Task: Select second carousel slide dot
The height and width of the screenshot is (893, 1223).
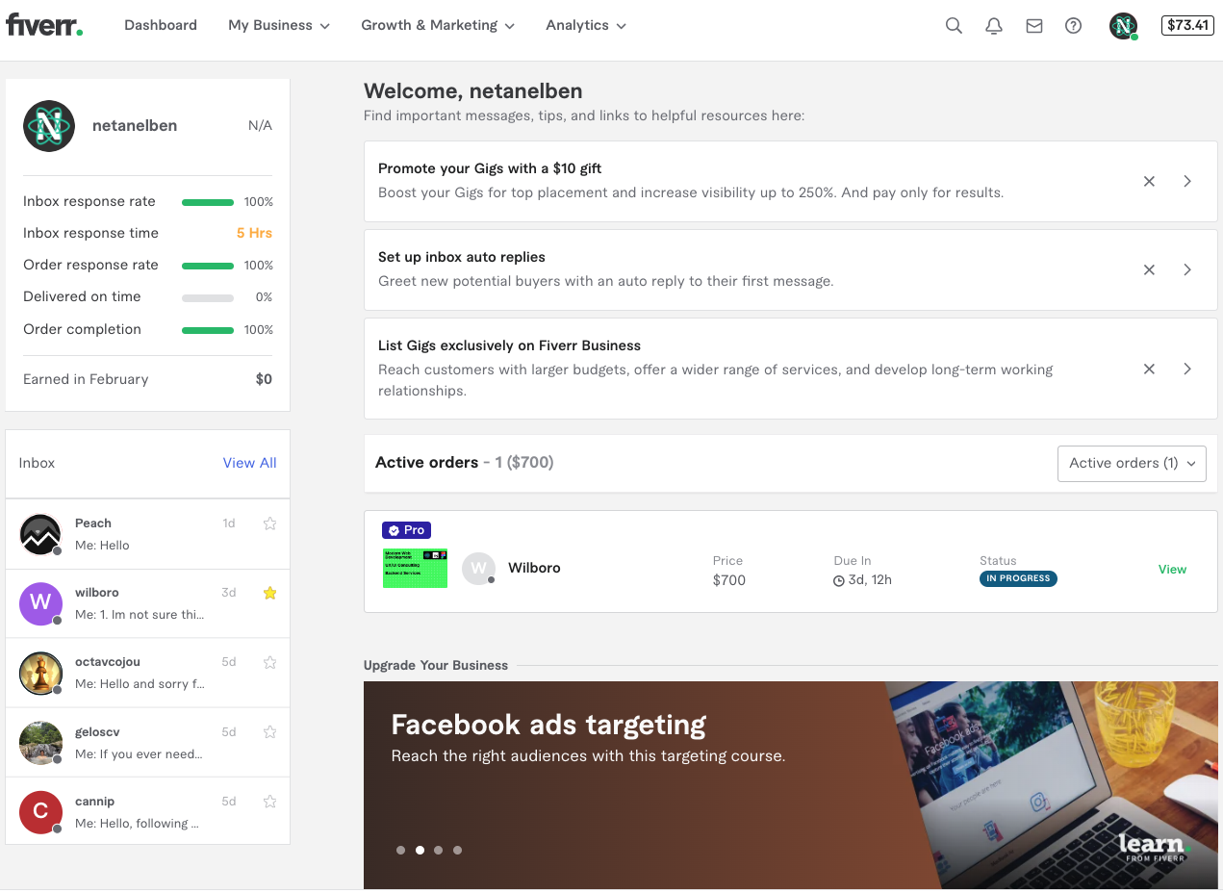Action: tap(420, 850)
